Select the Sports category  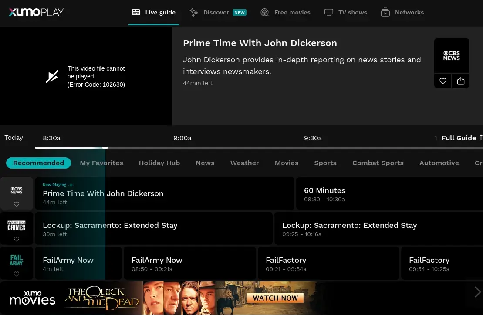[325, 163]
